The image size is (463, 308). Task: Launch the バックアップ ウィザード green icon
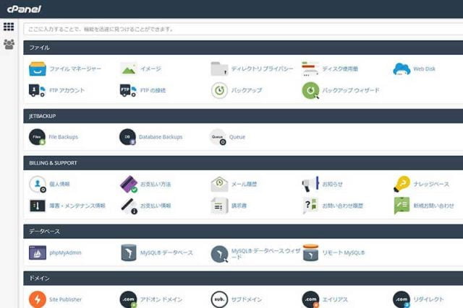(310, 90)
